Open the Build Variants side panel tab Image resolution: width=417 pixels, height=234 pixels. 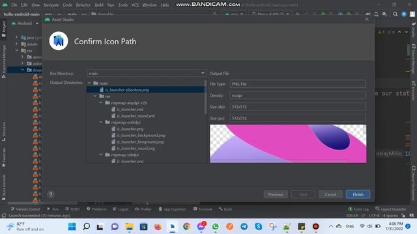[4, 187]
